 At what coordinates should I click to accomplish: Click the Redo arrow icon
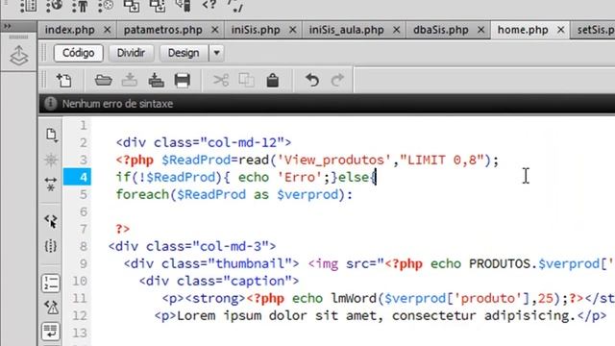click(337, 80)
